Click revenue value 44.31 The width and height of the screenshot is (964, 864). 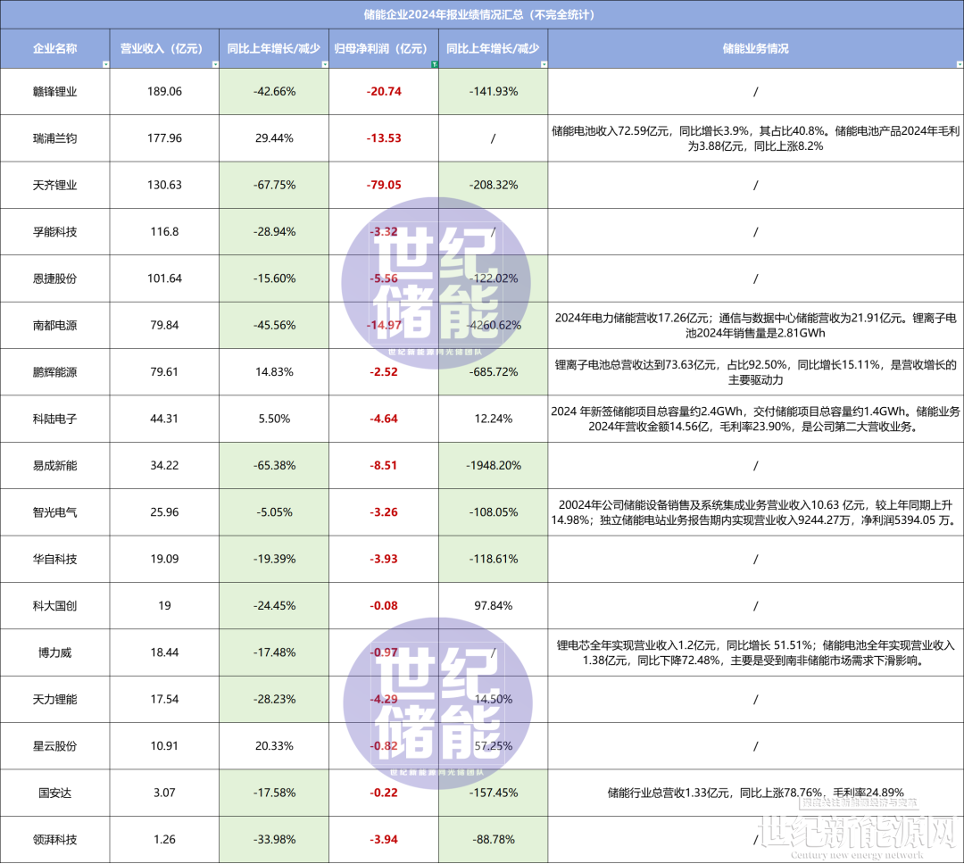click(x=164, y=419)
